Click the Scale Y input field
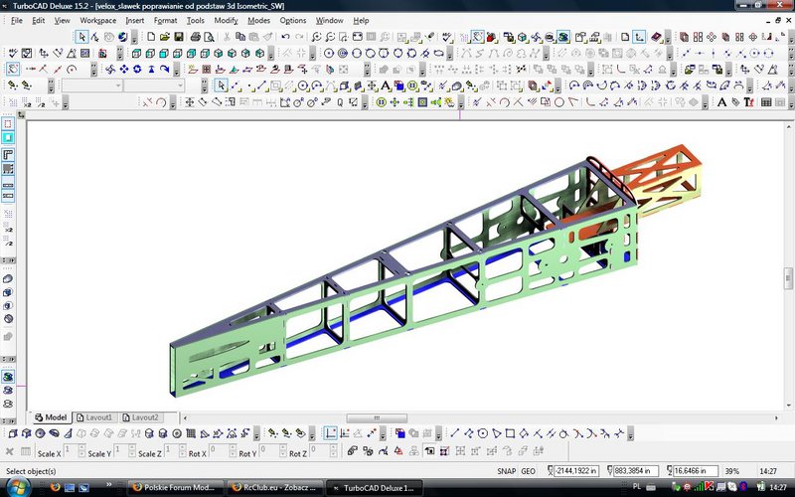This screenshot has width=795, height=497. 120,451
